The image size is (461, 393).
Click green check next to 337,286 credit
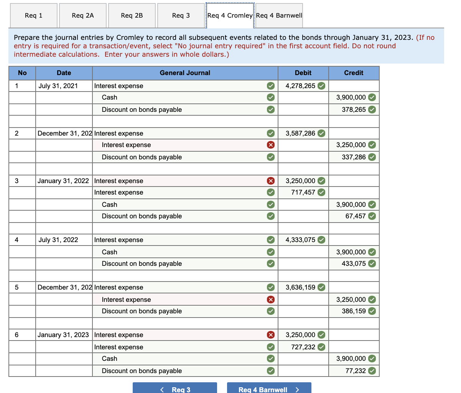372,157
